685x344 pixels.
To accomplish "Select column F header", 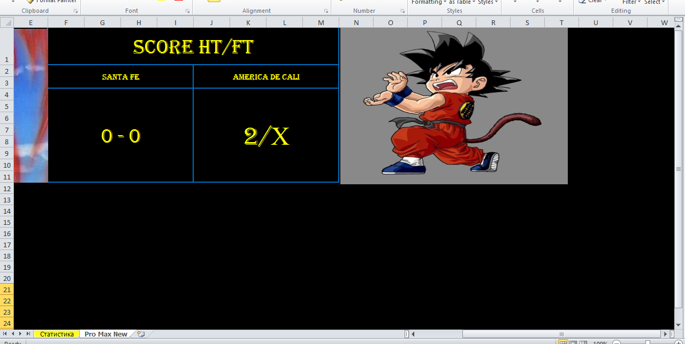I will (x=66, y=22).
